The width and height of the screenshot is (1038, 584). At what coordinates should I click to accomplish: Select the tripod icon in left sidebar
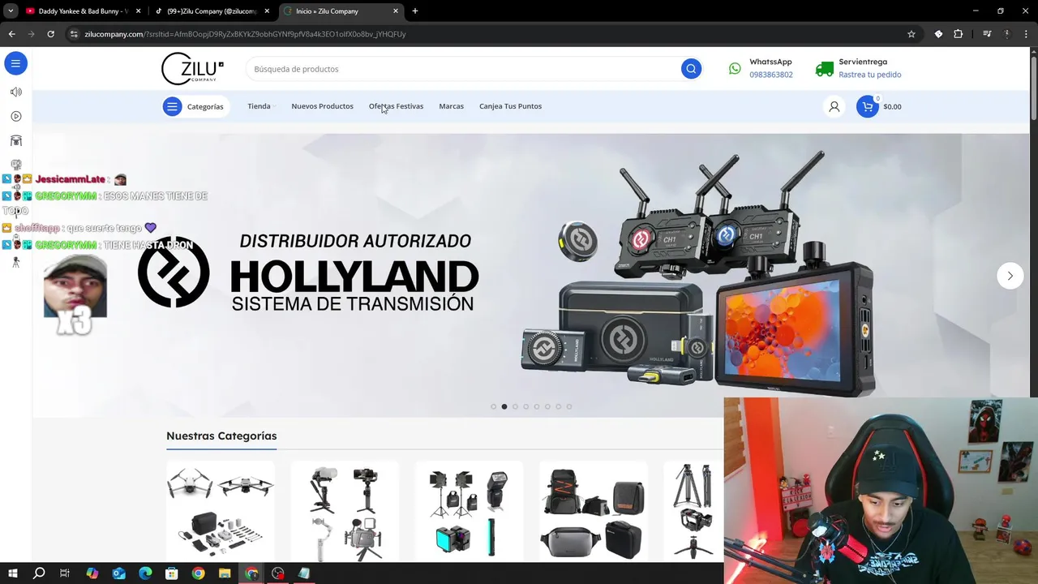15,262
